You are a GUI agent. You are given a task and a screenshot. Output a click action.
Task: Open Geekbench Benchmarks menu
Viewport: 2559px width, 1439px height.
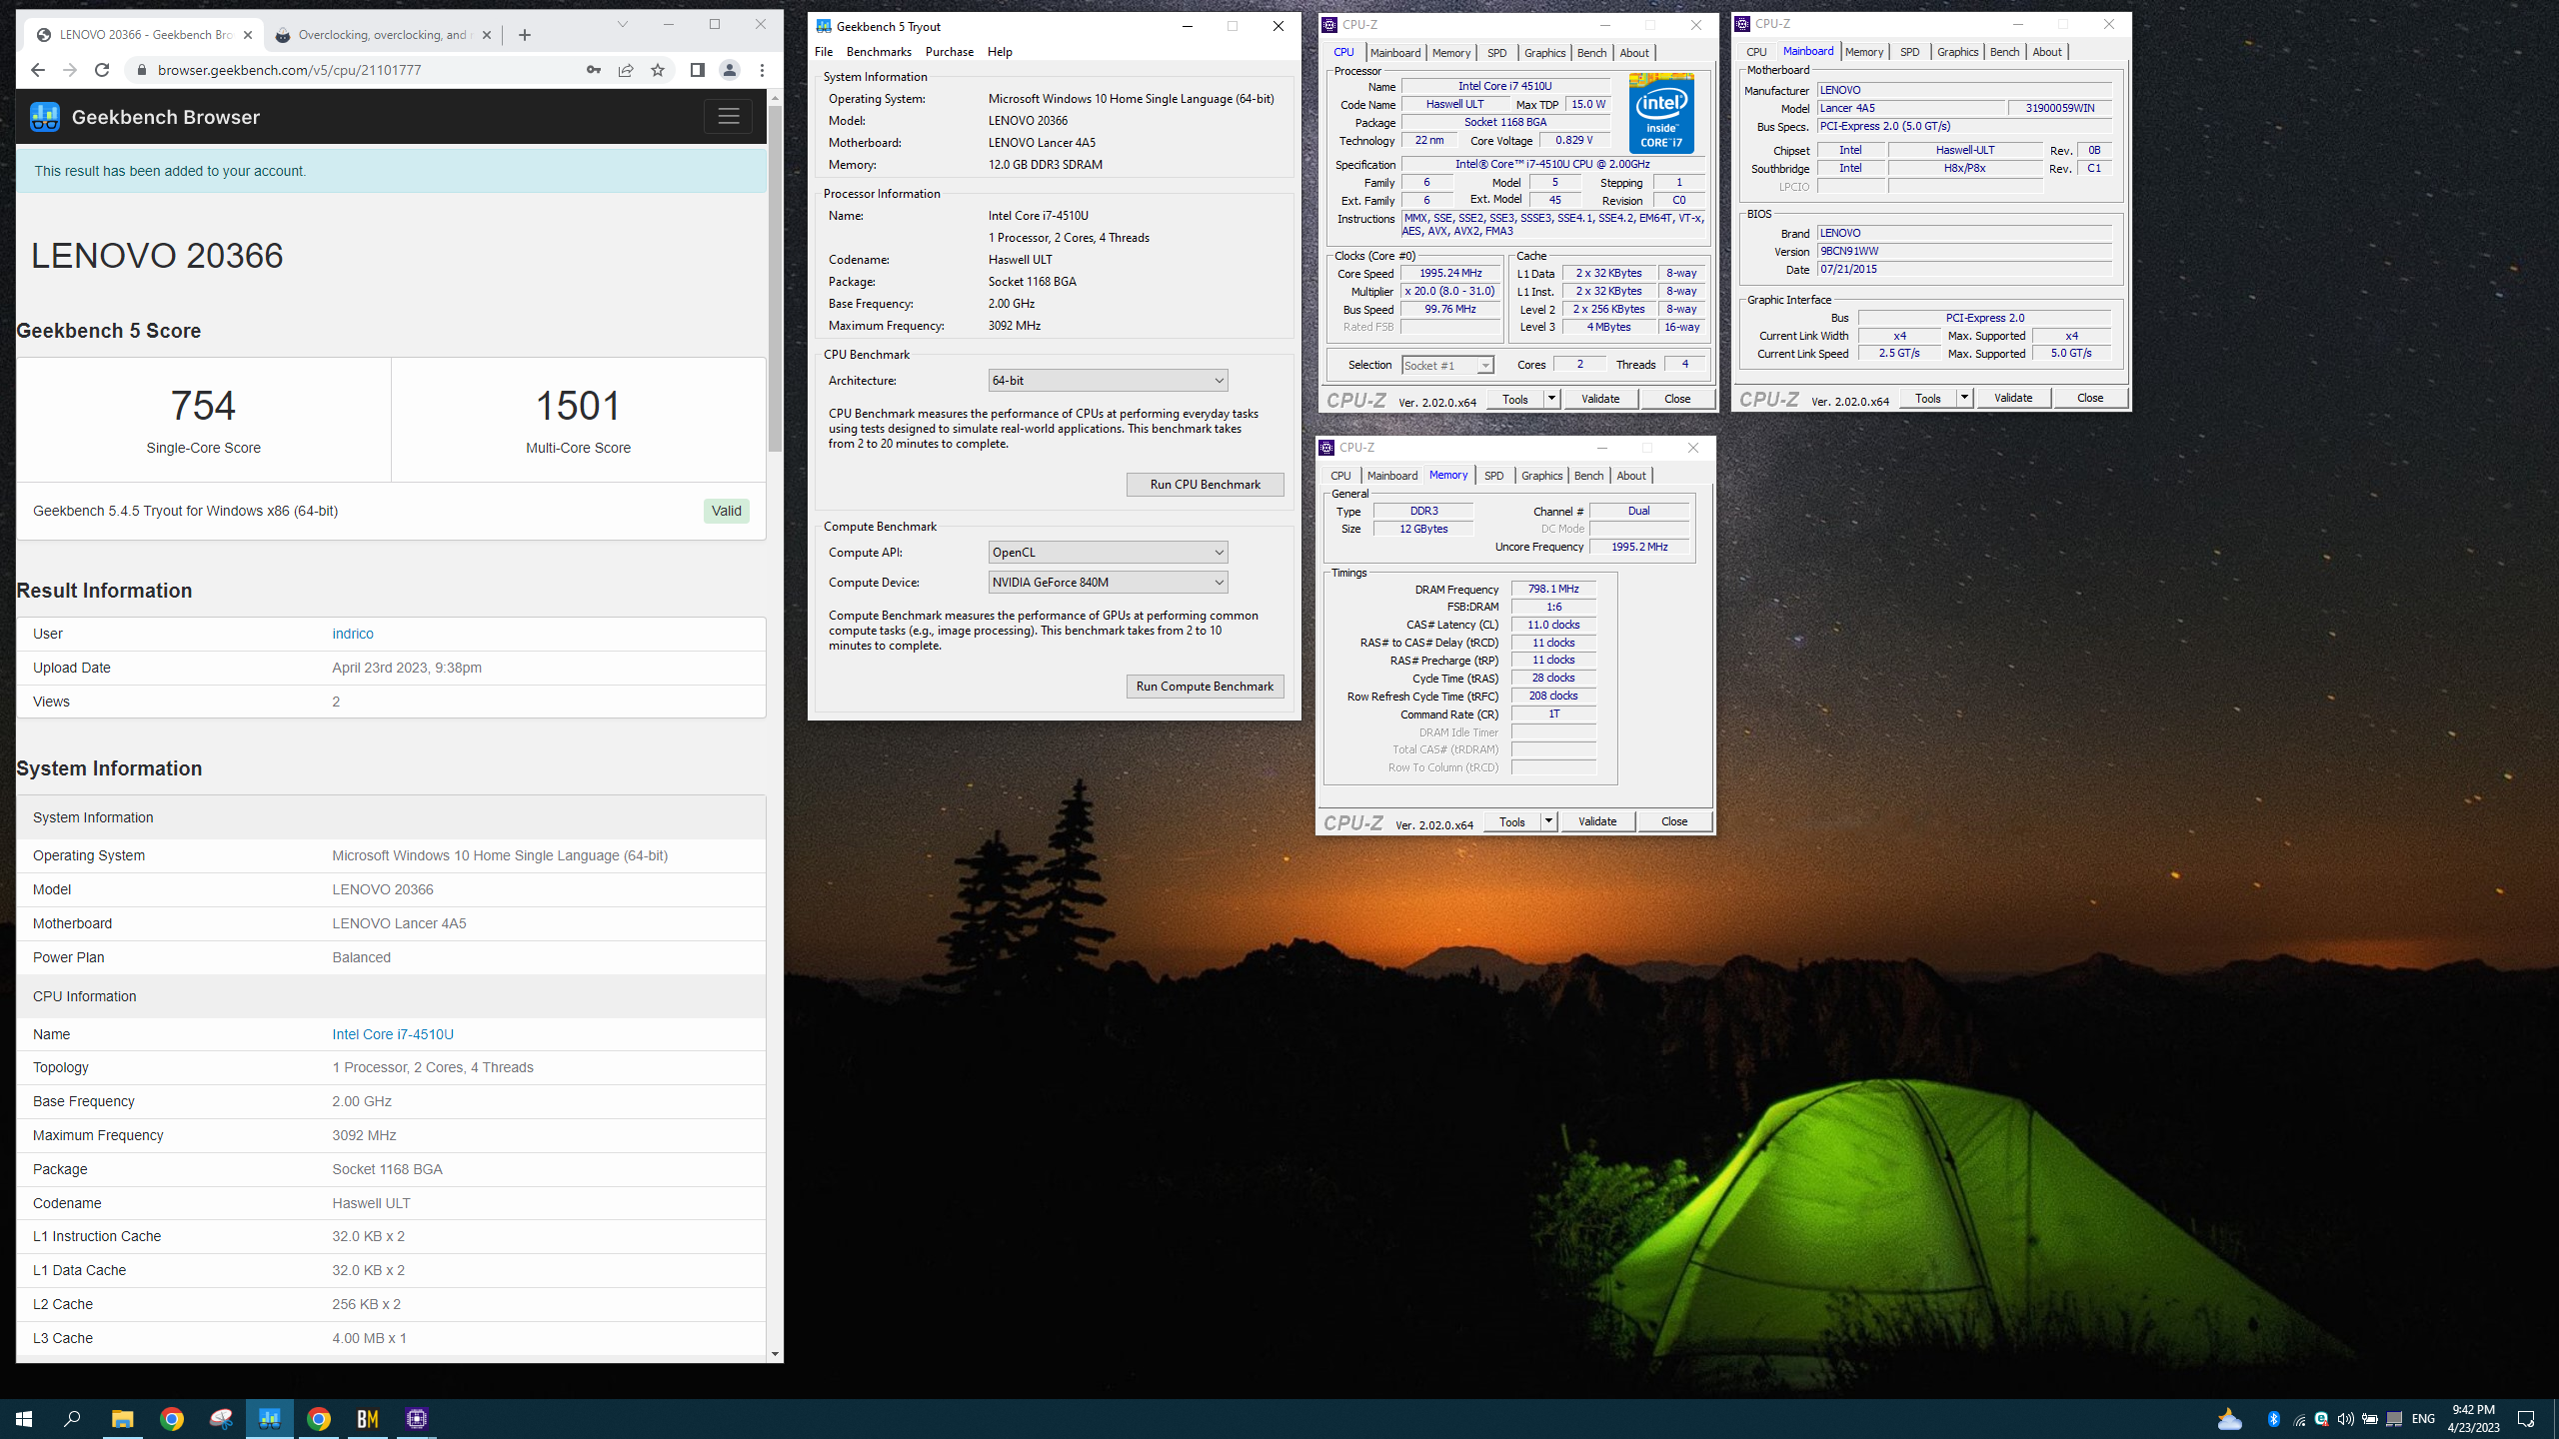pyautogui.click(x=879, y=52)
